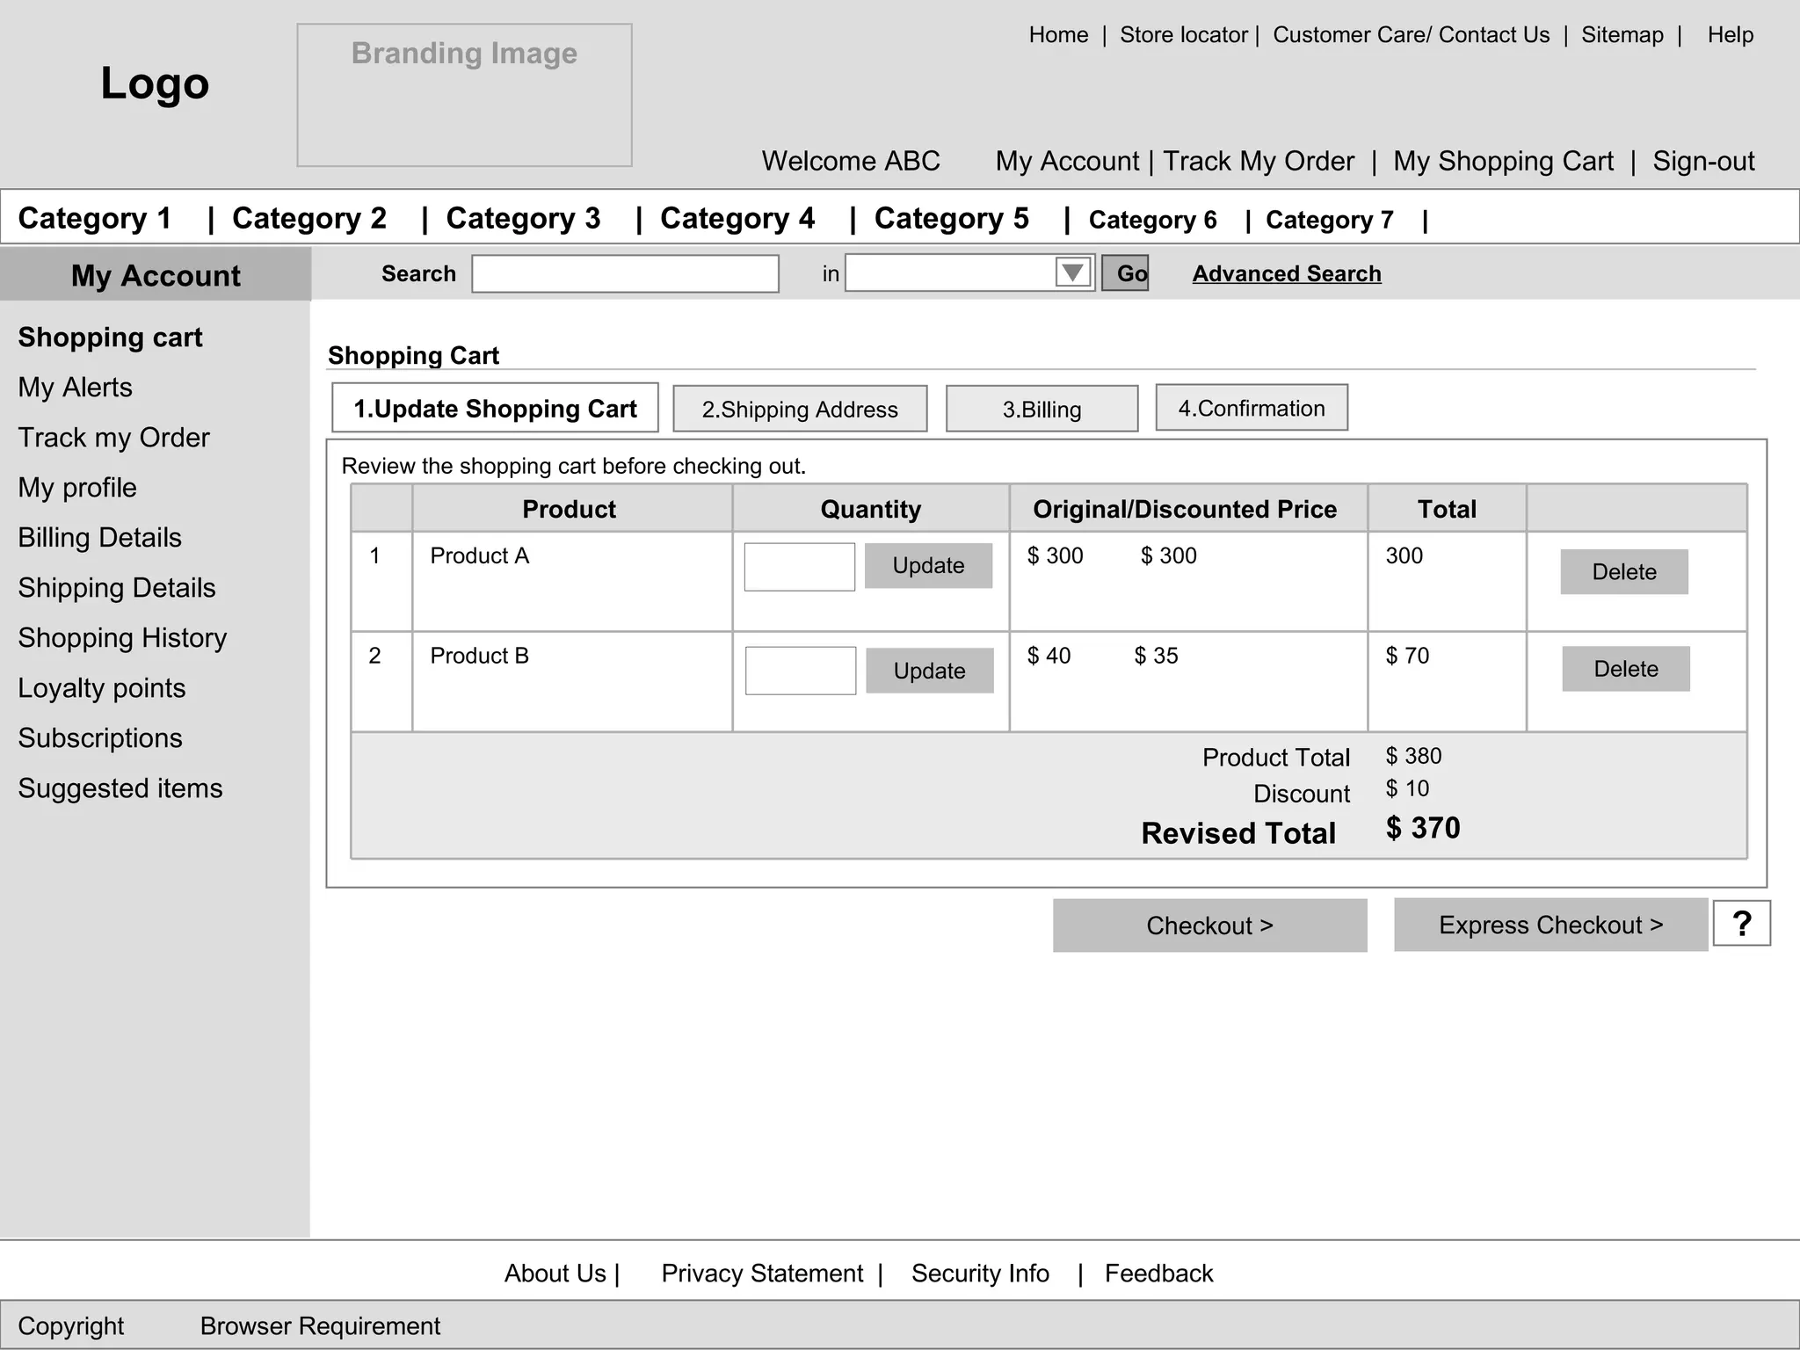Screen dimensions: 1800x1350
Task: Click the Checkout > button
Action: click(1210, 925)
